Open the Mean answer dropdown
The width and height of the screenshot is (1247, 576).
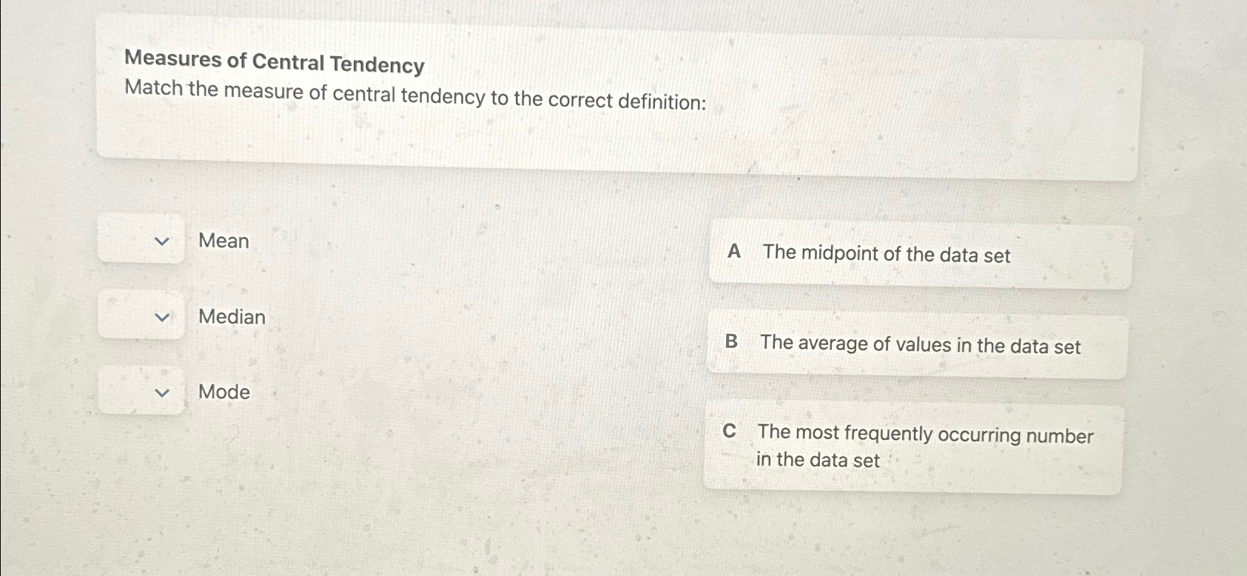pos(141,241)
